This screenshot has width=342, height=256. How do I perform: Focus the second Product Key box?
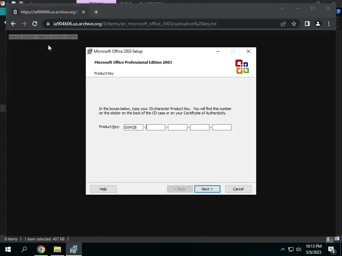pyautogui.click(x=156, y=127)
